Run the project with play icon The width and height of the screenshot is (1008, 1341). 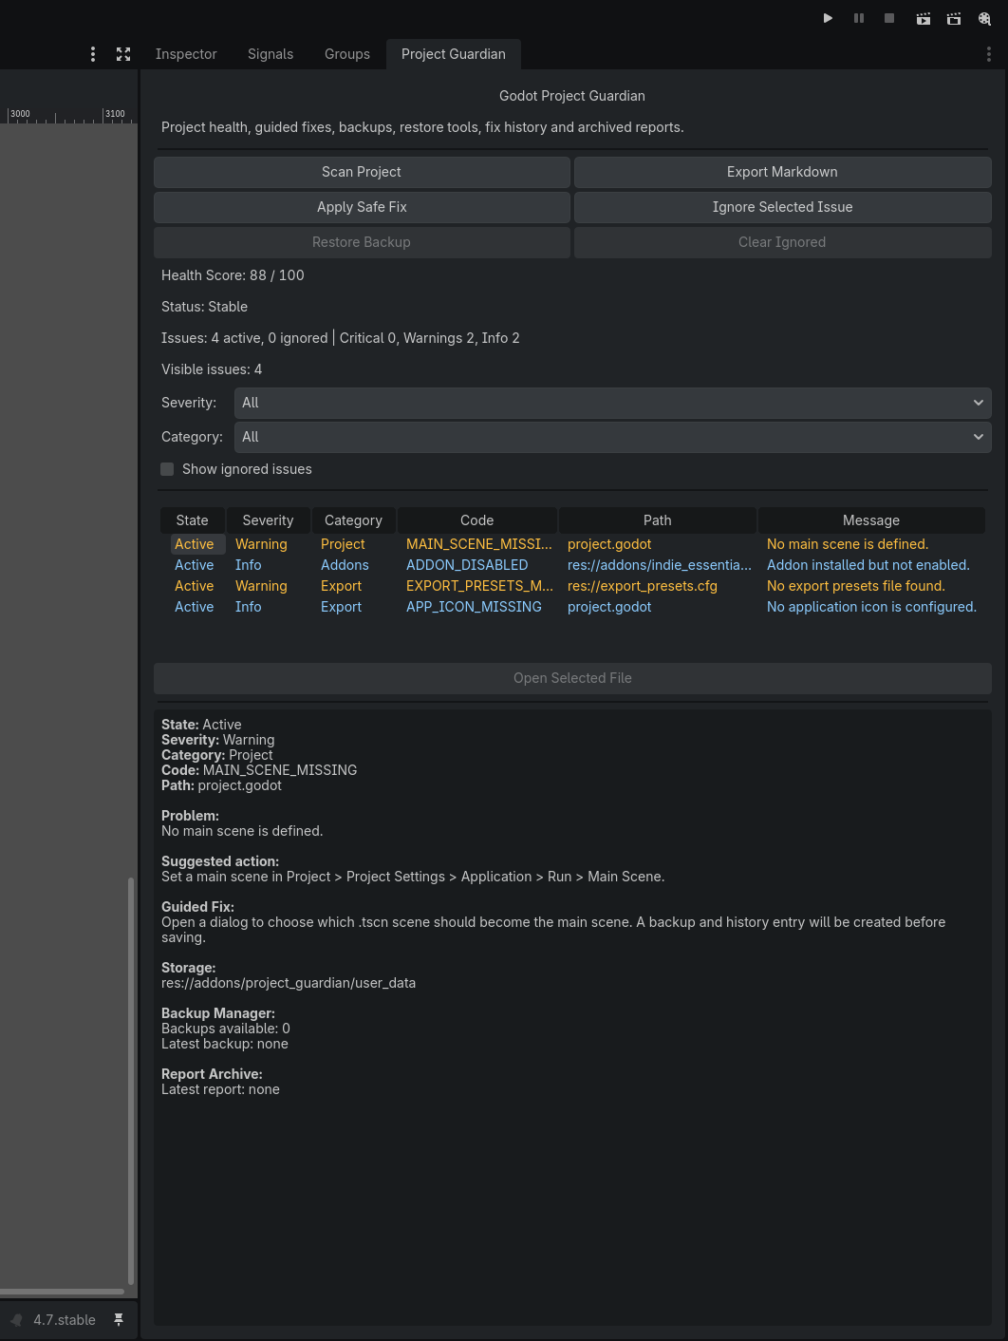(828, 18)
